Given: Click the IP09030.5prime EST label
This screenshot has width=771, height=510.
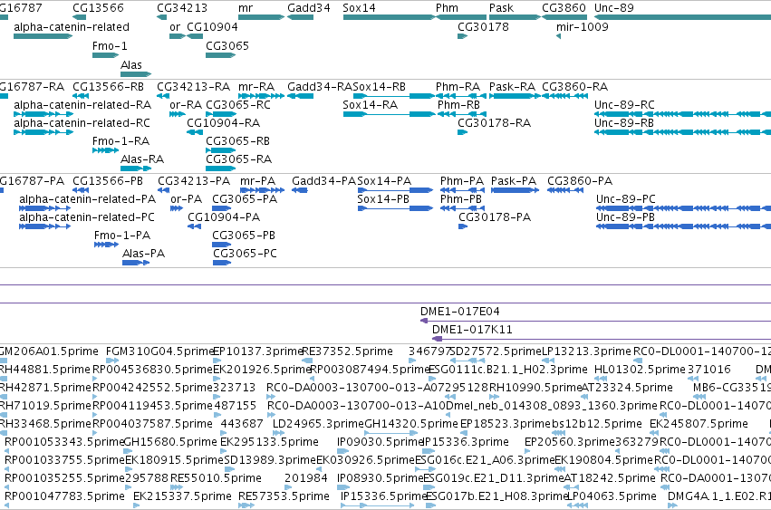Looking at the screenshot, I should tap(380, 442).
